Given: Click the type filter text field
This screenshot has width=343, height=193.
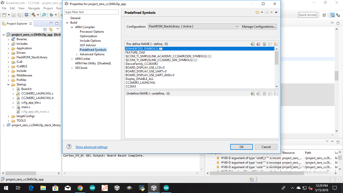Looking at the screenshot, I should coord(91,12).
